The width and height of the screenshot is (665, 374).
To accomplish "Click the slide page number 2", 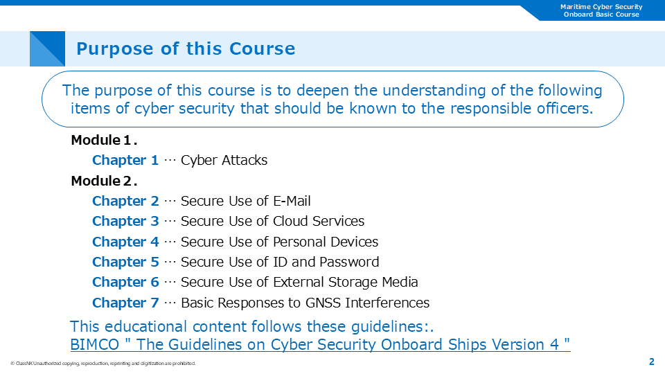I will click(x=651, y=362).
